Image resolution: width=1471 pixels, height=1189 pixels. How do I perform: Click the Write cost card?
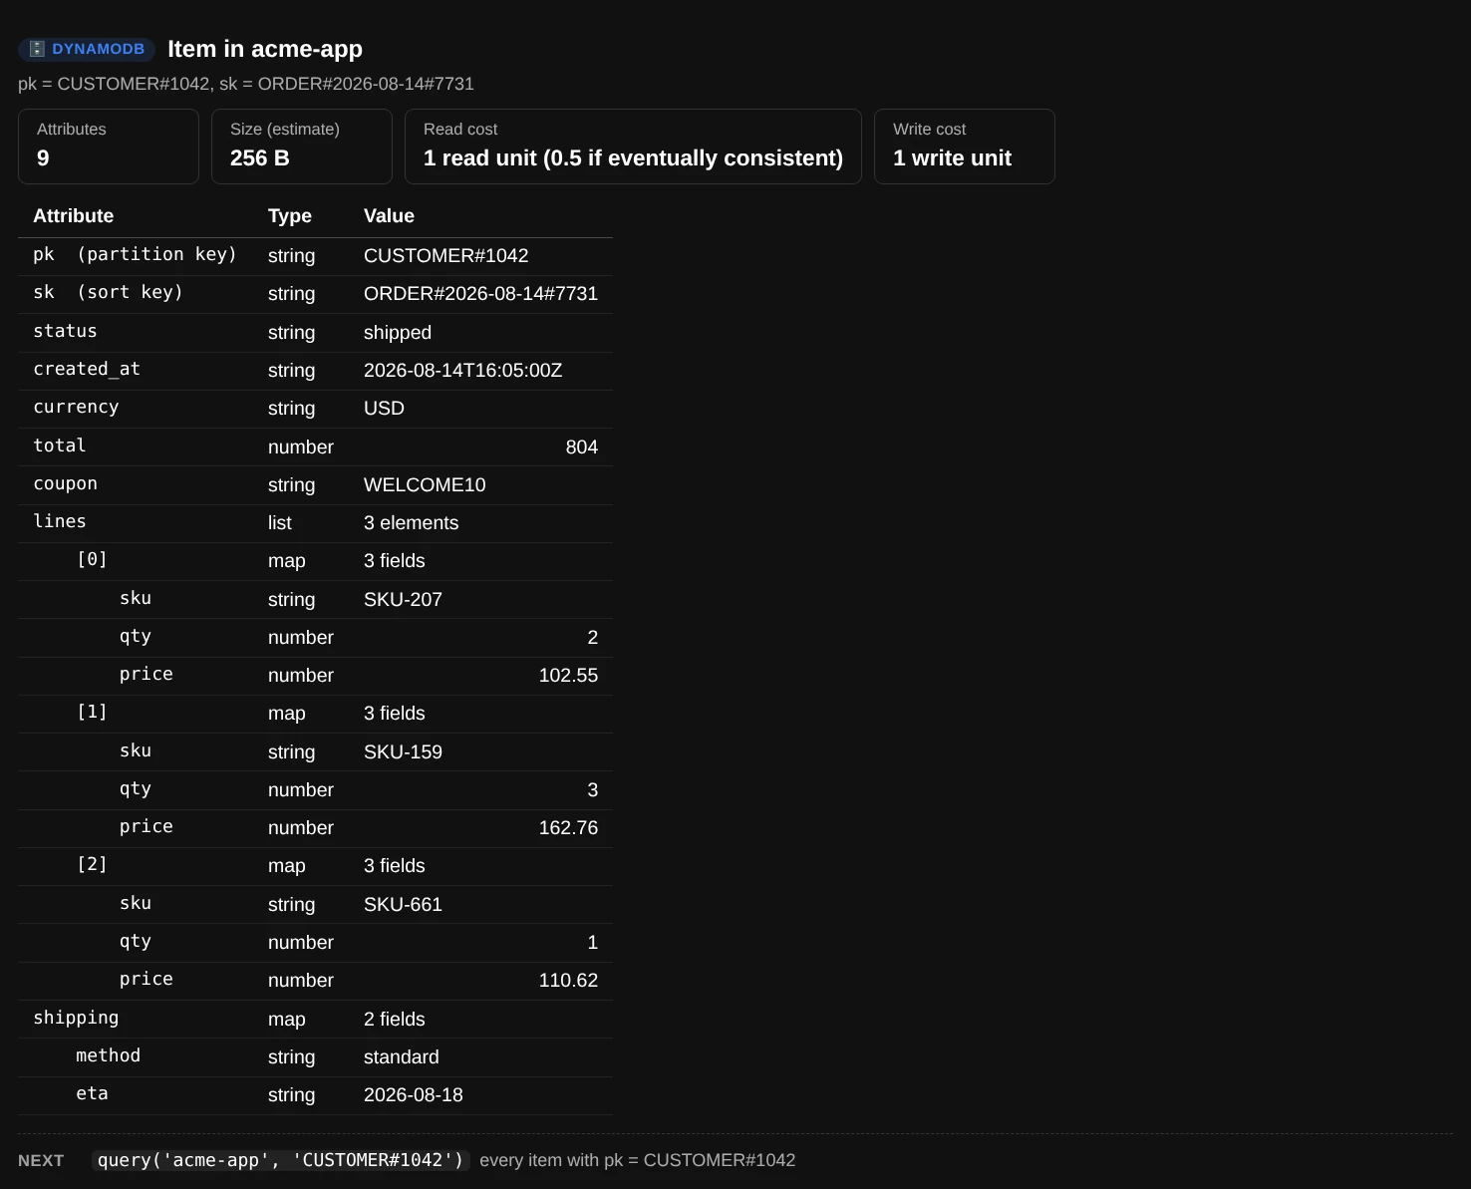click(x=965, y=147)
